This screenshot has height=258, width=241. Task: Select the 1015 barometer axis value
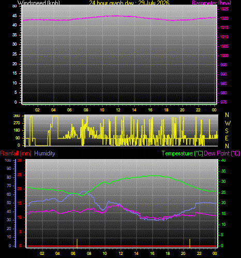pos(224,27)
